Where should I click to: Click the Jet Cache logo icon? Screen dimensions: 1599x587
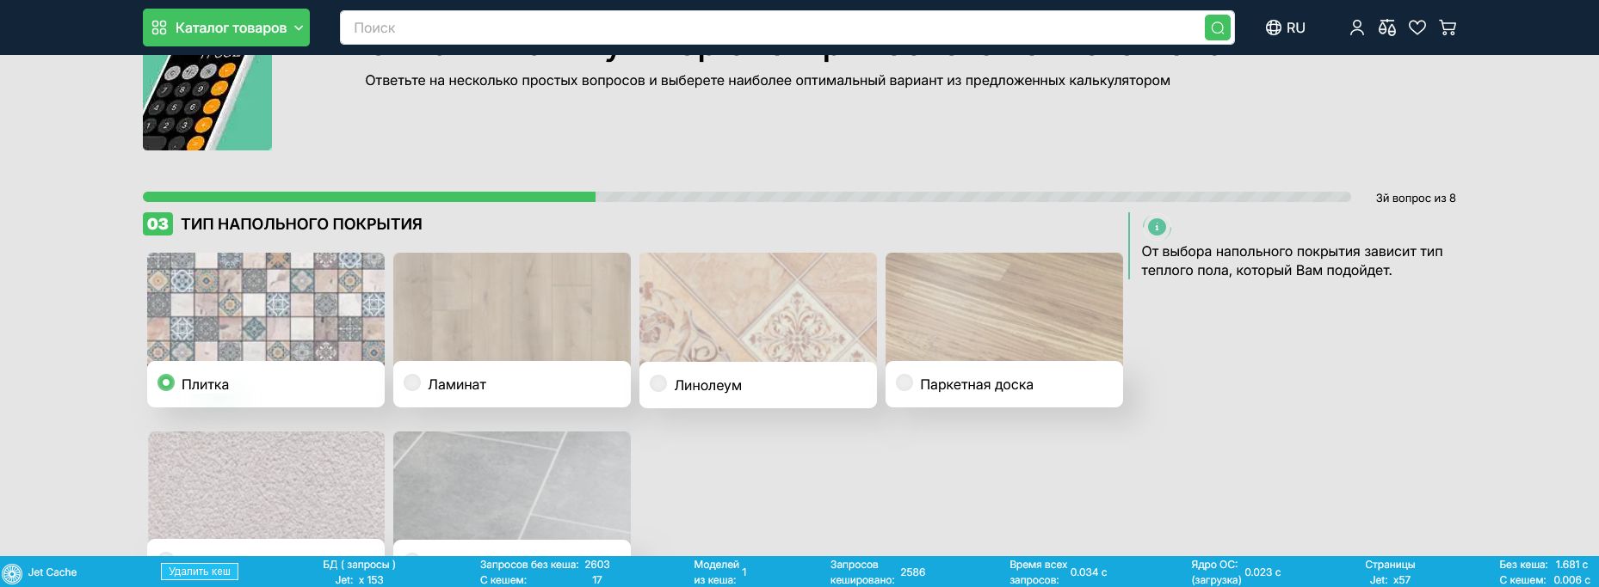[x=12, y=573]
